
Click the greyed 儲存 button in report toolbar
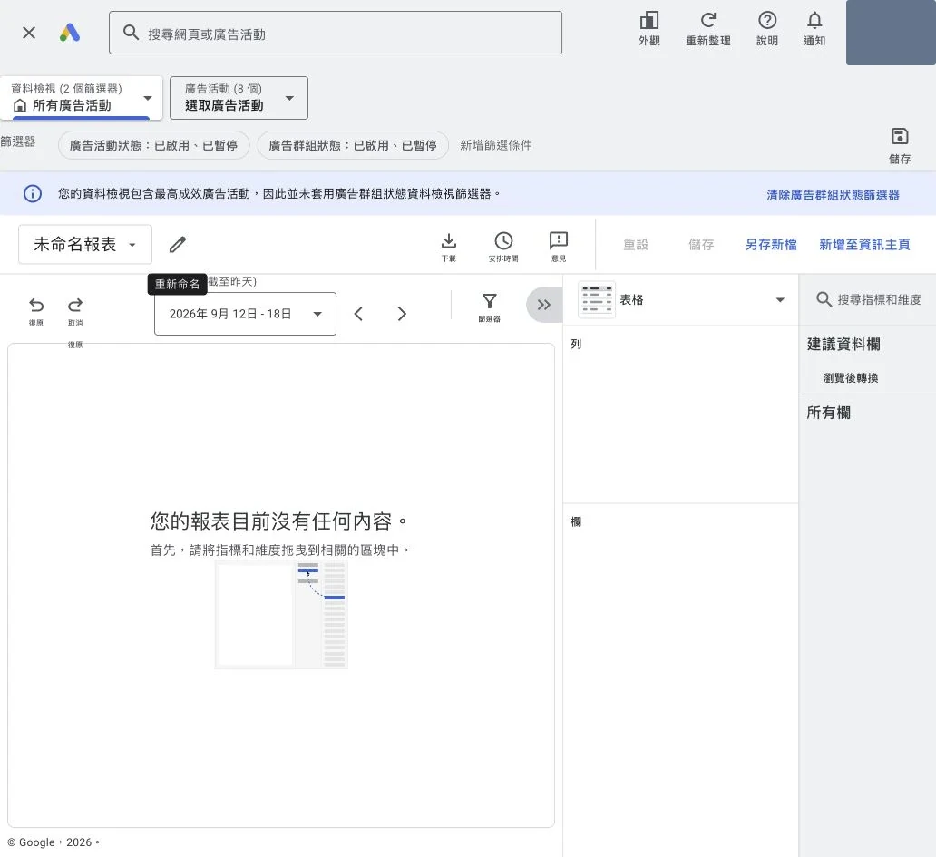click(701, 245)
